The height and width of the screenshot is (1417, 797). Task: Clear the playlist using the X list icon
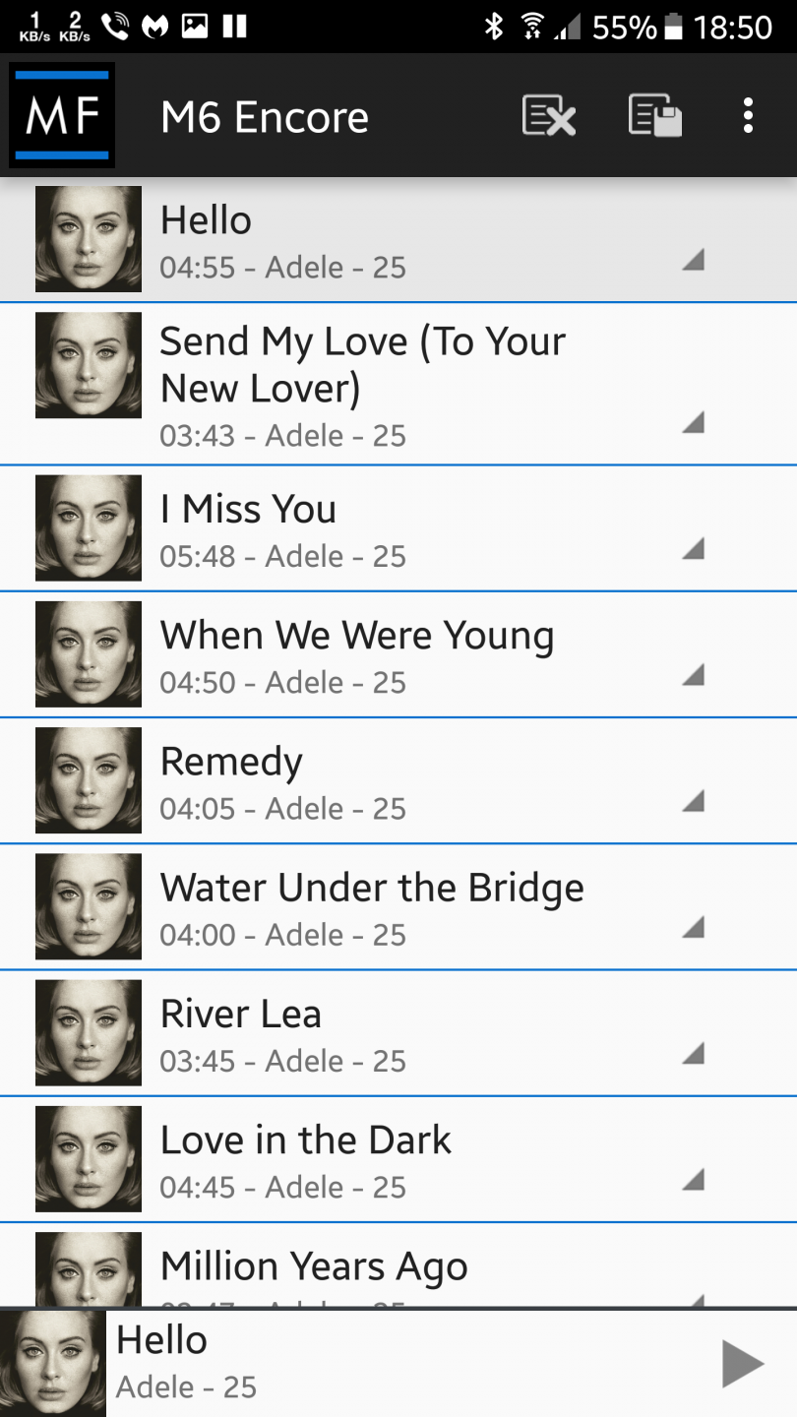pyautogui.click(x=548, y=116)
